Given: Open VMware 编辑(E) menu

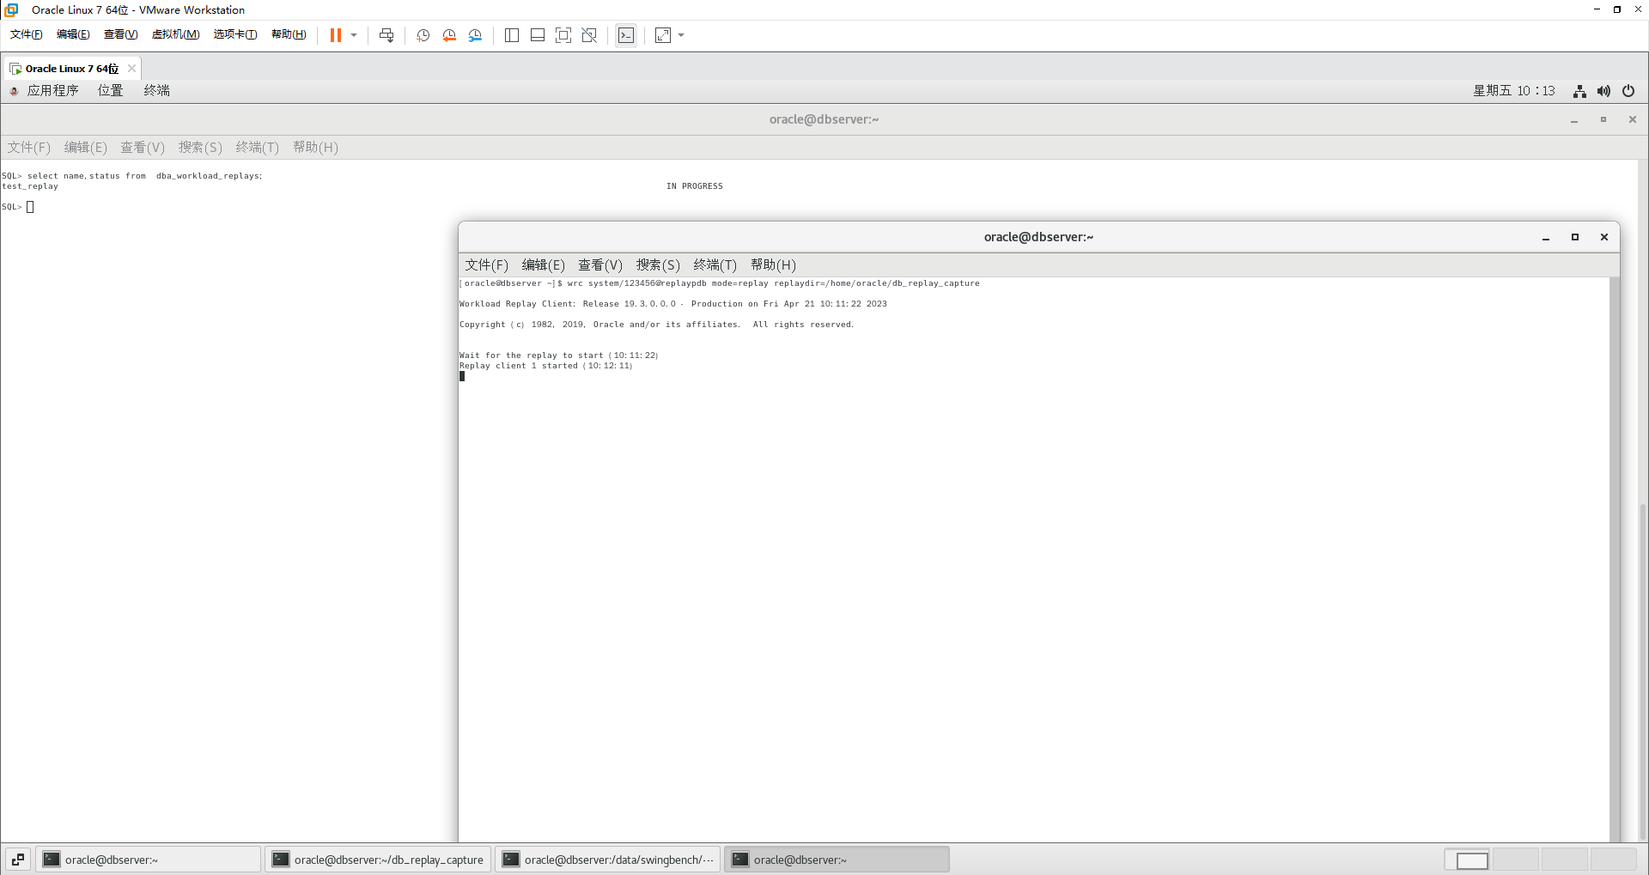Looking at the screenshot, I should coord(73,34).
